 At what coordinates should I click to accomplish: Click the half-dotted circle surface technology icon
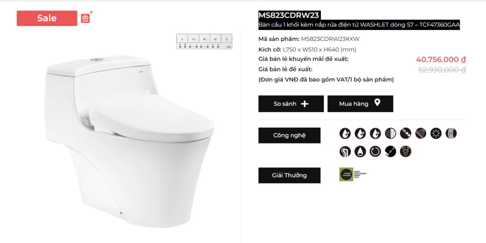coord(391,133)
